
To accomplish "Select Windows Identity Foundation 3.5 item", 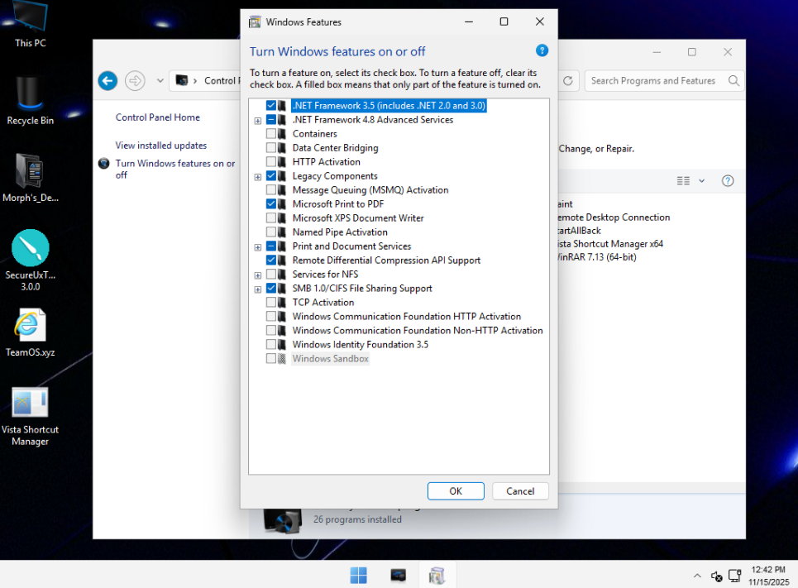I will (x=360, y=345).
